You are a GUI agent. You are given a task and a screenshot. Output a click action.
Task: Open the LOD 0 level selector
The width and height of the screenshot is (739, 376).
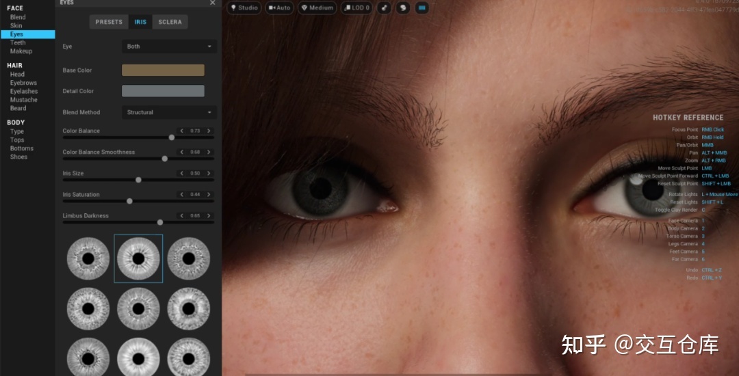click(356, 8)
